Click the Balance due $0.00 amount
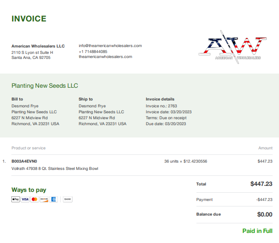 [x=264, y=214]
